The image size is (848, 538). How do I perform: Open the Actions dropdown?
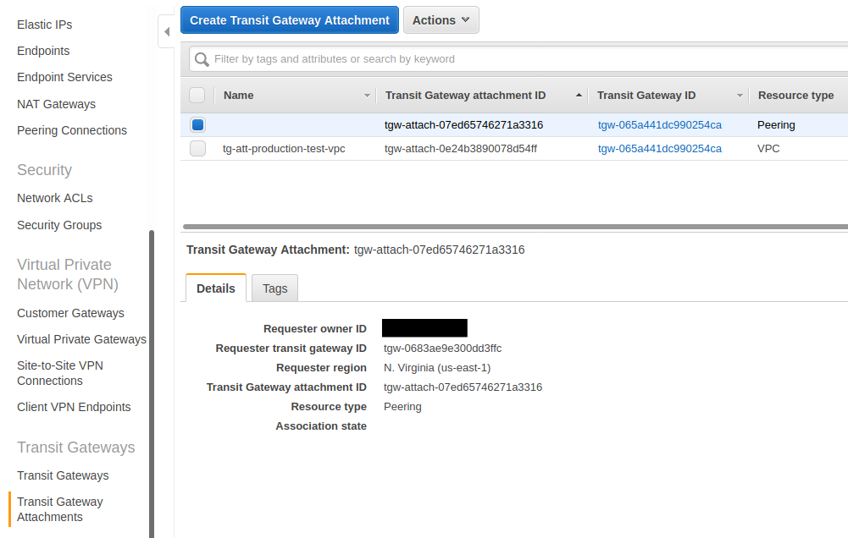pos(441,20)
